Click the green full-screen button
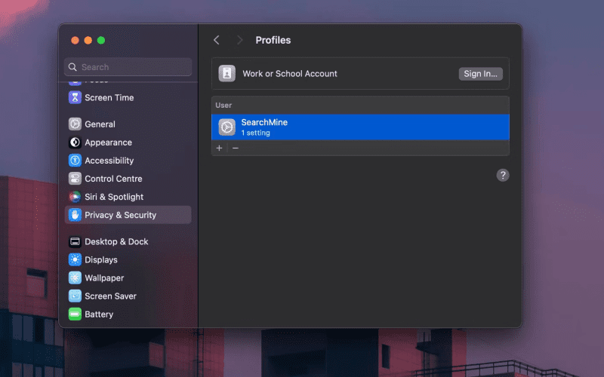Image resolution: width=604 pixels, height=377 pixels. (101, 41)
